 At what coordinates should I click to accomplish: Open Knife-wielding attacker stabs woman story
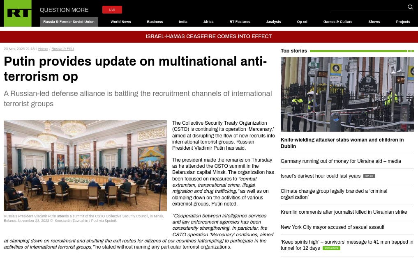tap(342, 143)
